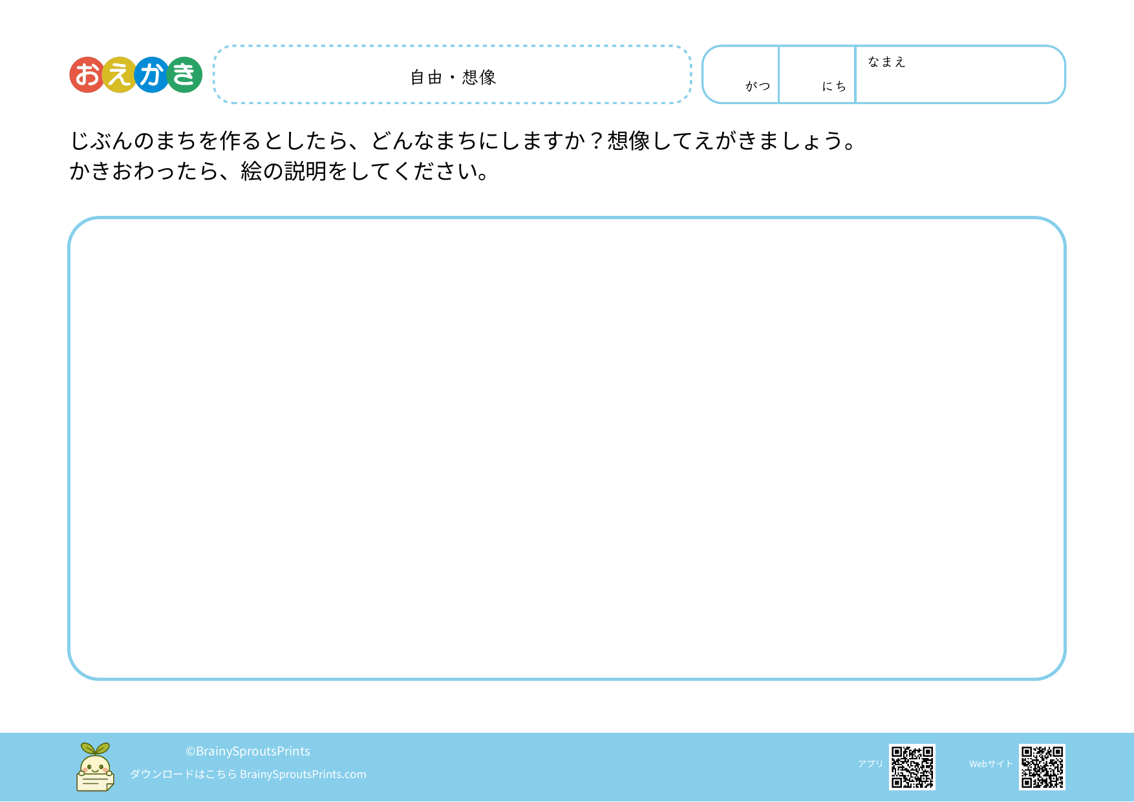Select the アプリ QR code

[912, 767]
